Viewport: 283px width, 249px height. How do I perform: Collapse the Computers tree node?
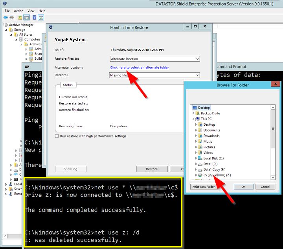click(16, 40)
